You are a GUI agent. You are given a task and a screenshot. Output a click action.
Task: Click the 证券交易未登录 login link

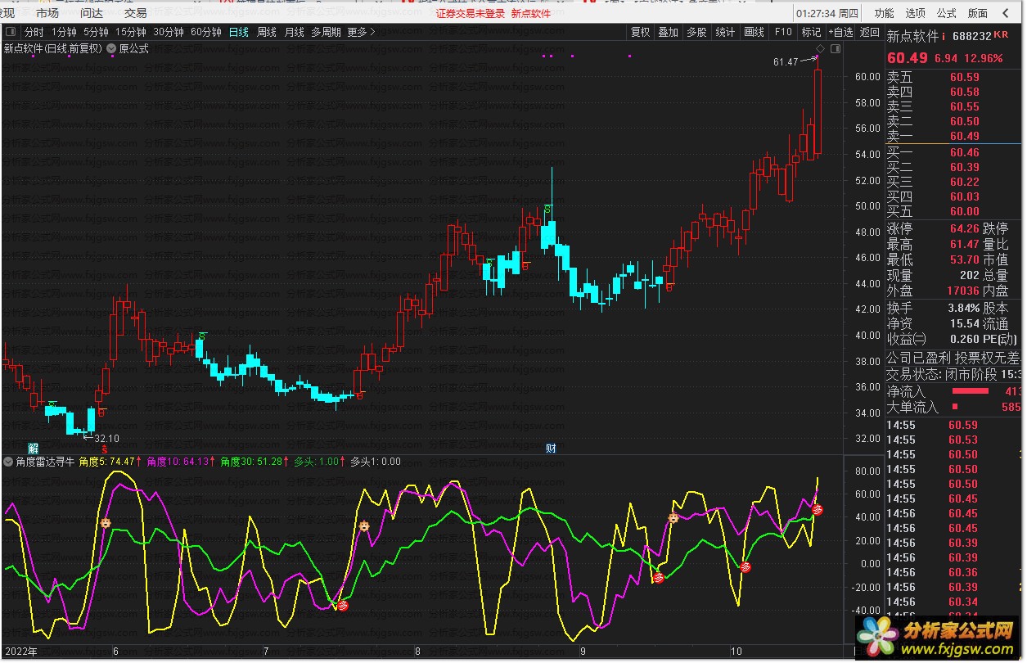[471, 13]
